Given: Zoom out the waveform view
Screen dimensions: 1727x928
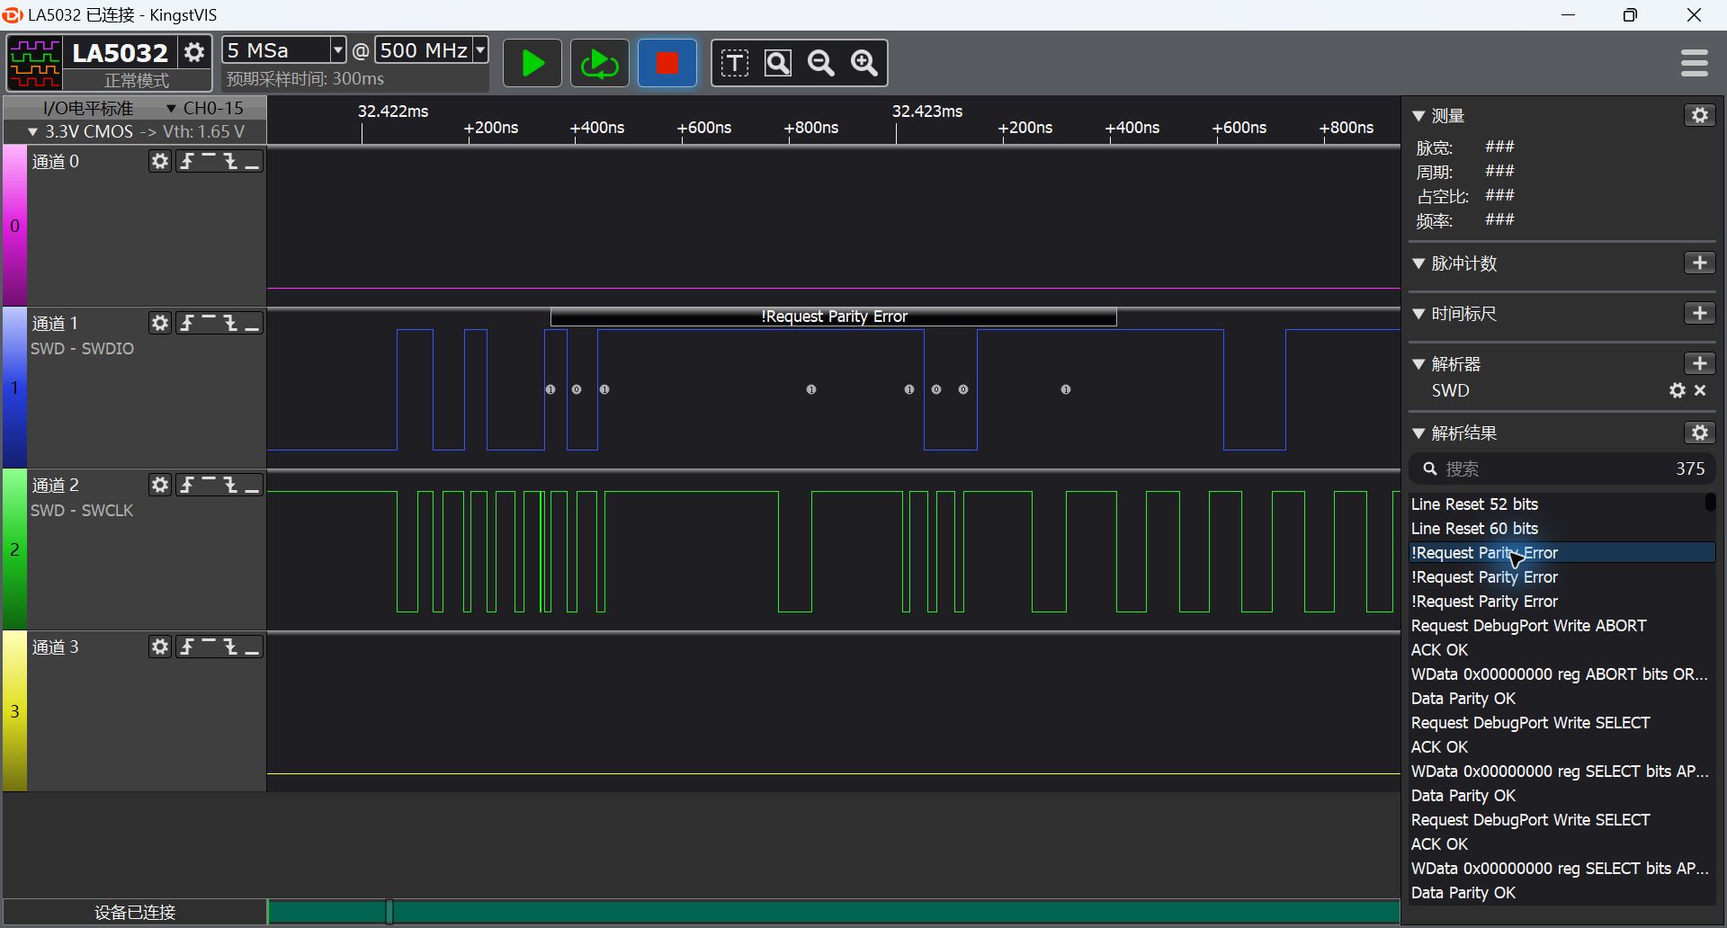Looking at the screenshot, I should (x=821, y=63).
